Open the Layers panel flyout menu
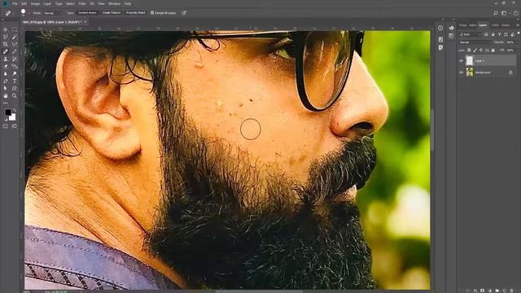Viewport: 521px width, 293px height. coord(518,25)
